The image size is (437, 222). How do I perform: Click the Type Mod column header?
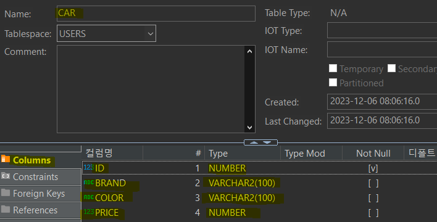coord(311,153)
